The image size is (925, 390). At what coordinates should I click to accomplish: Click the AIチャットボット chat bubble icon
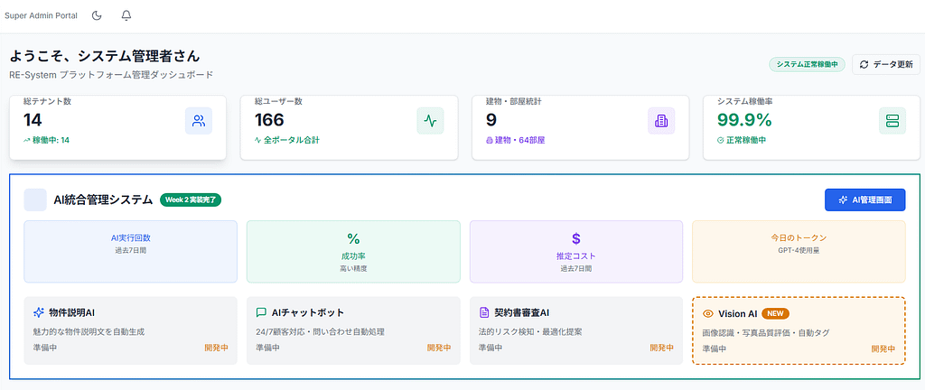261,312
